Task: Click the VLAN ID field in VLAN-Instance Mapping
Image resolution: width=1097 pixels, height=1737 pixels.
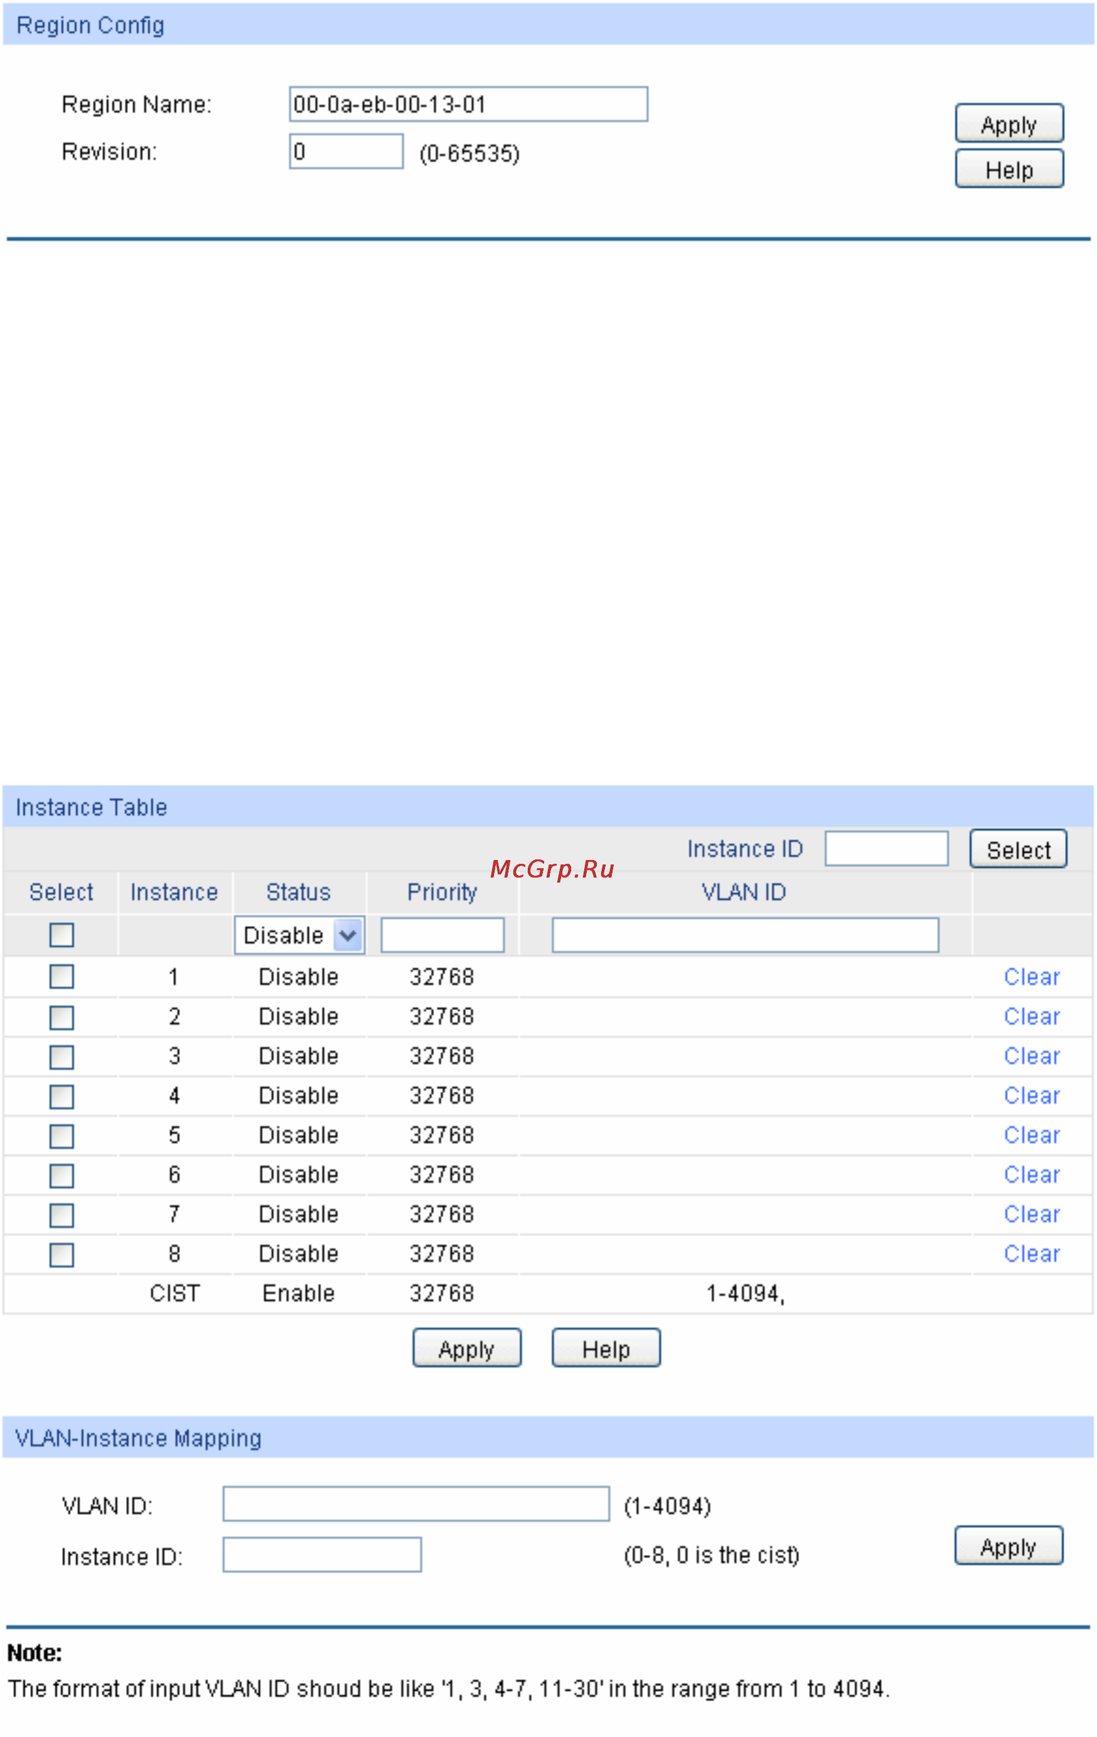Action: point(417,1505)
